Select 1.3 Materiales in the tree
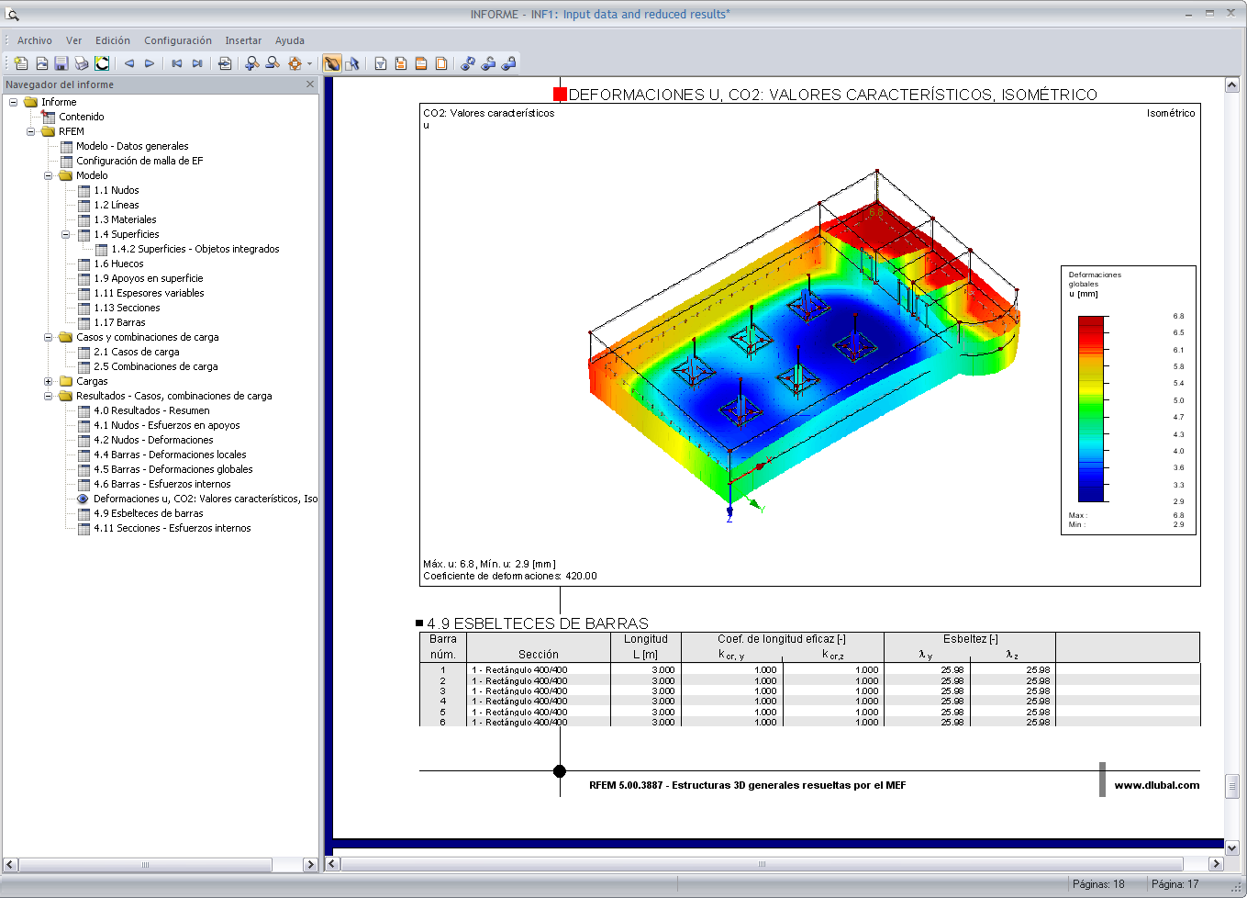 coord(125,219)
